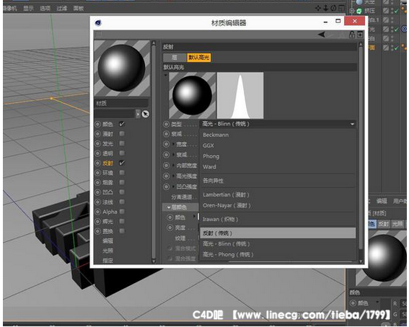Select 反射 (传统) highlighted entry
Viewport: 409px width, 327px height.
(x=278, y=233)
